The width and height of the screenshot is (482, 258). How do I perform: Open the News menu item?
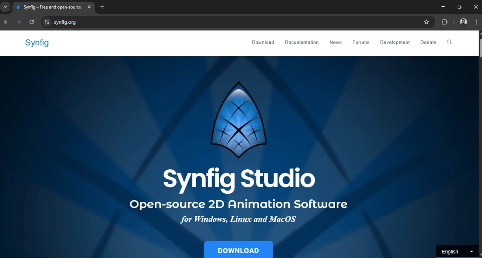[335, 42]
